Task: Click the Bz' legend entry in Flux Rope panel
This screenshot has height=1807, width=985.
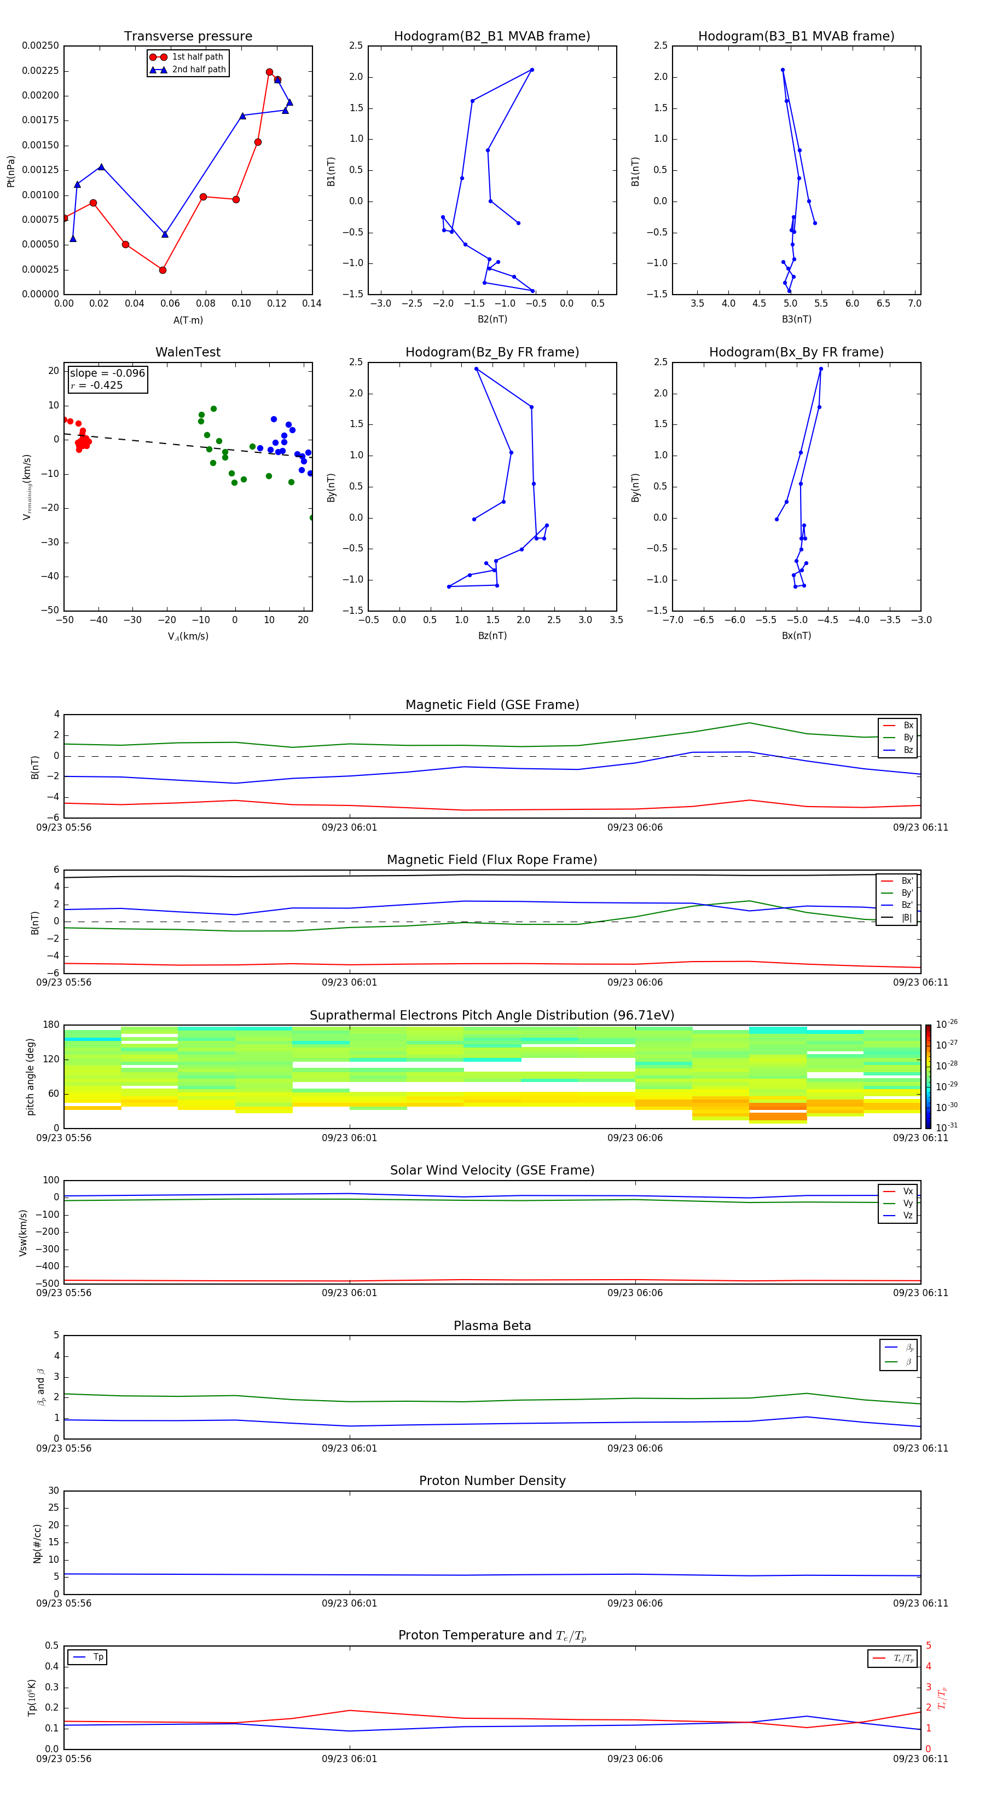Action: pos(897,905)
